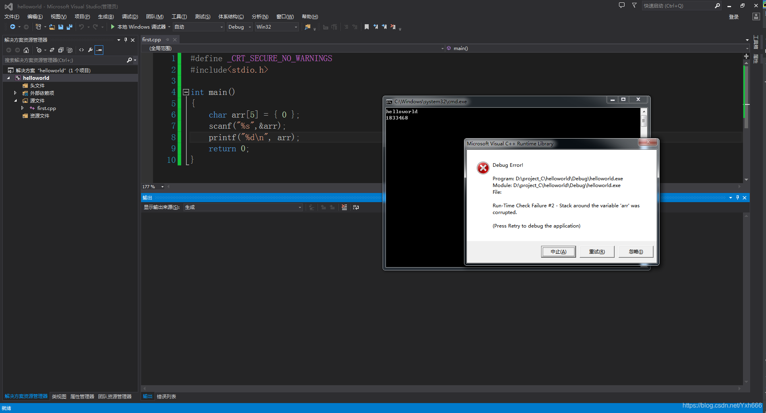The image size is (766, 413).
Task: Open the show output from 生成 dropdown
Action: (x=243, y=207)
